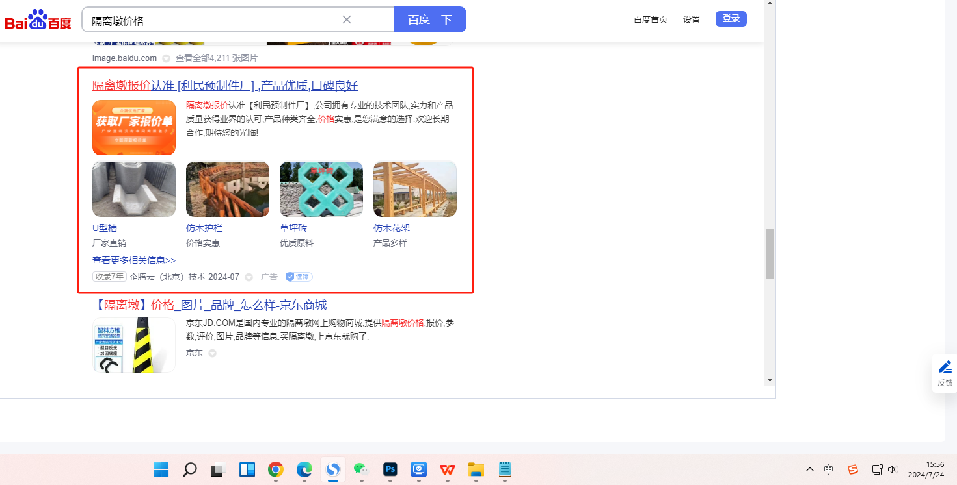Expand the dropdown arrow after 企腾云 2024-07

(249, 277)
